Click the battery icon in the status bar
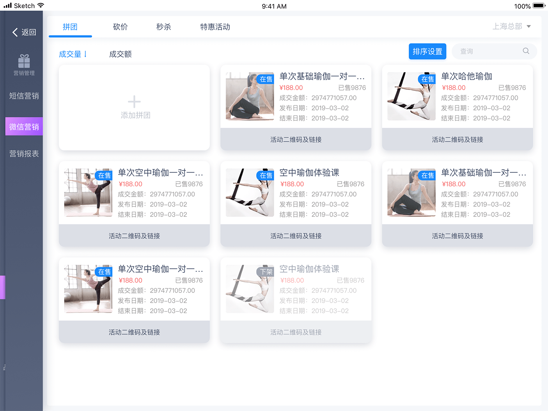The height and width of the screenshot is (411, 548). click(x=539, y=6)
